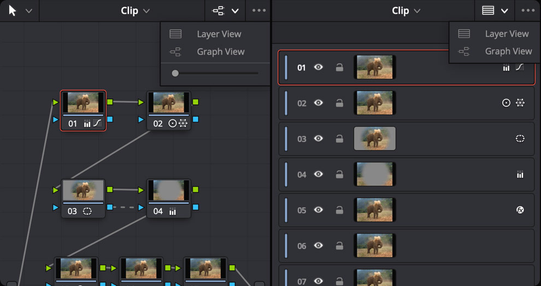This screenshot has height=286, width=541.
Task: Click the layer view icon in right header
Action: click(x=488, y=10)
